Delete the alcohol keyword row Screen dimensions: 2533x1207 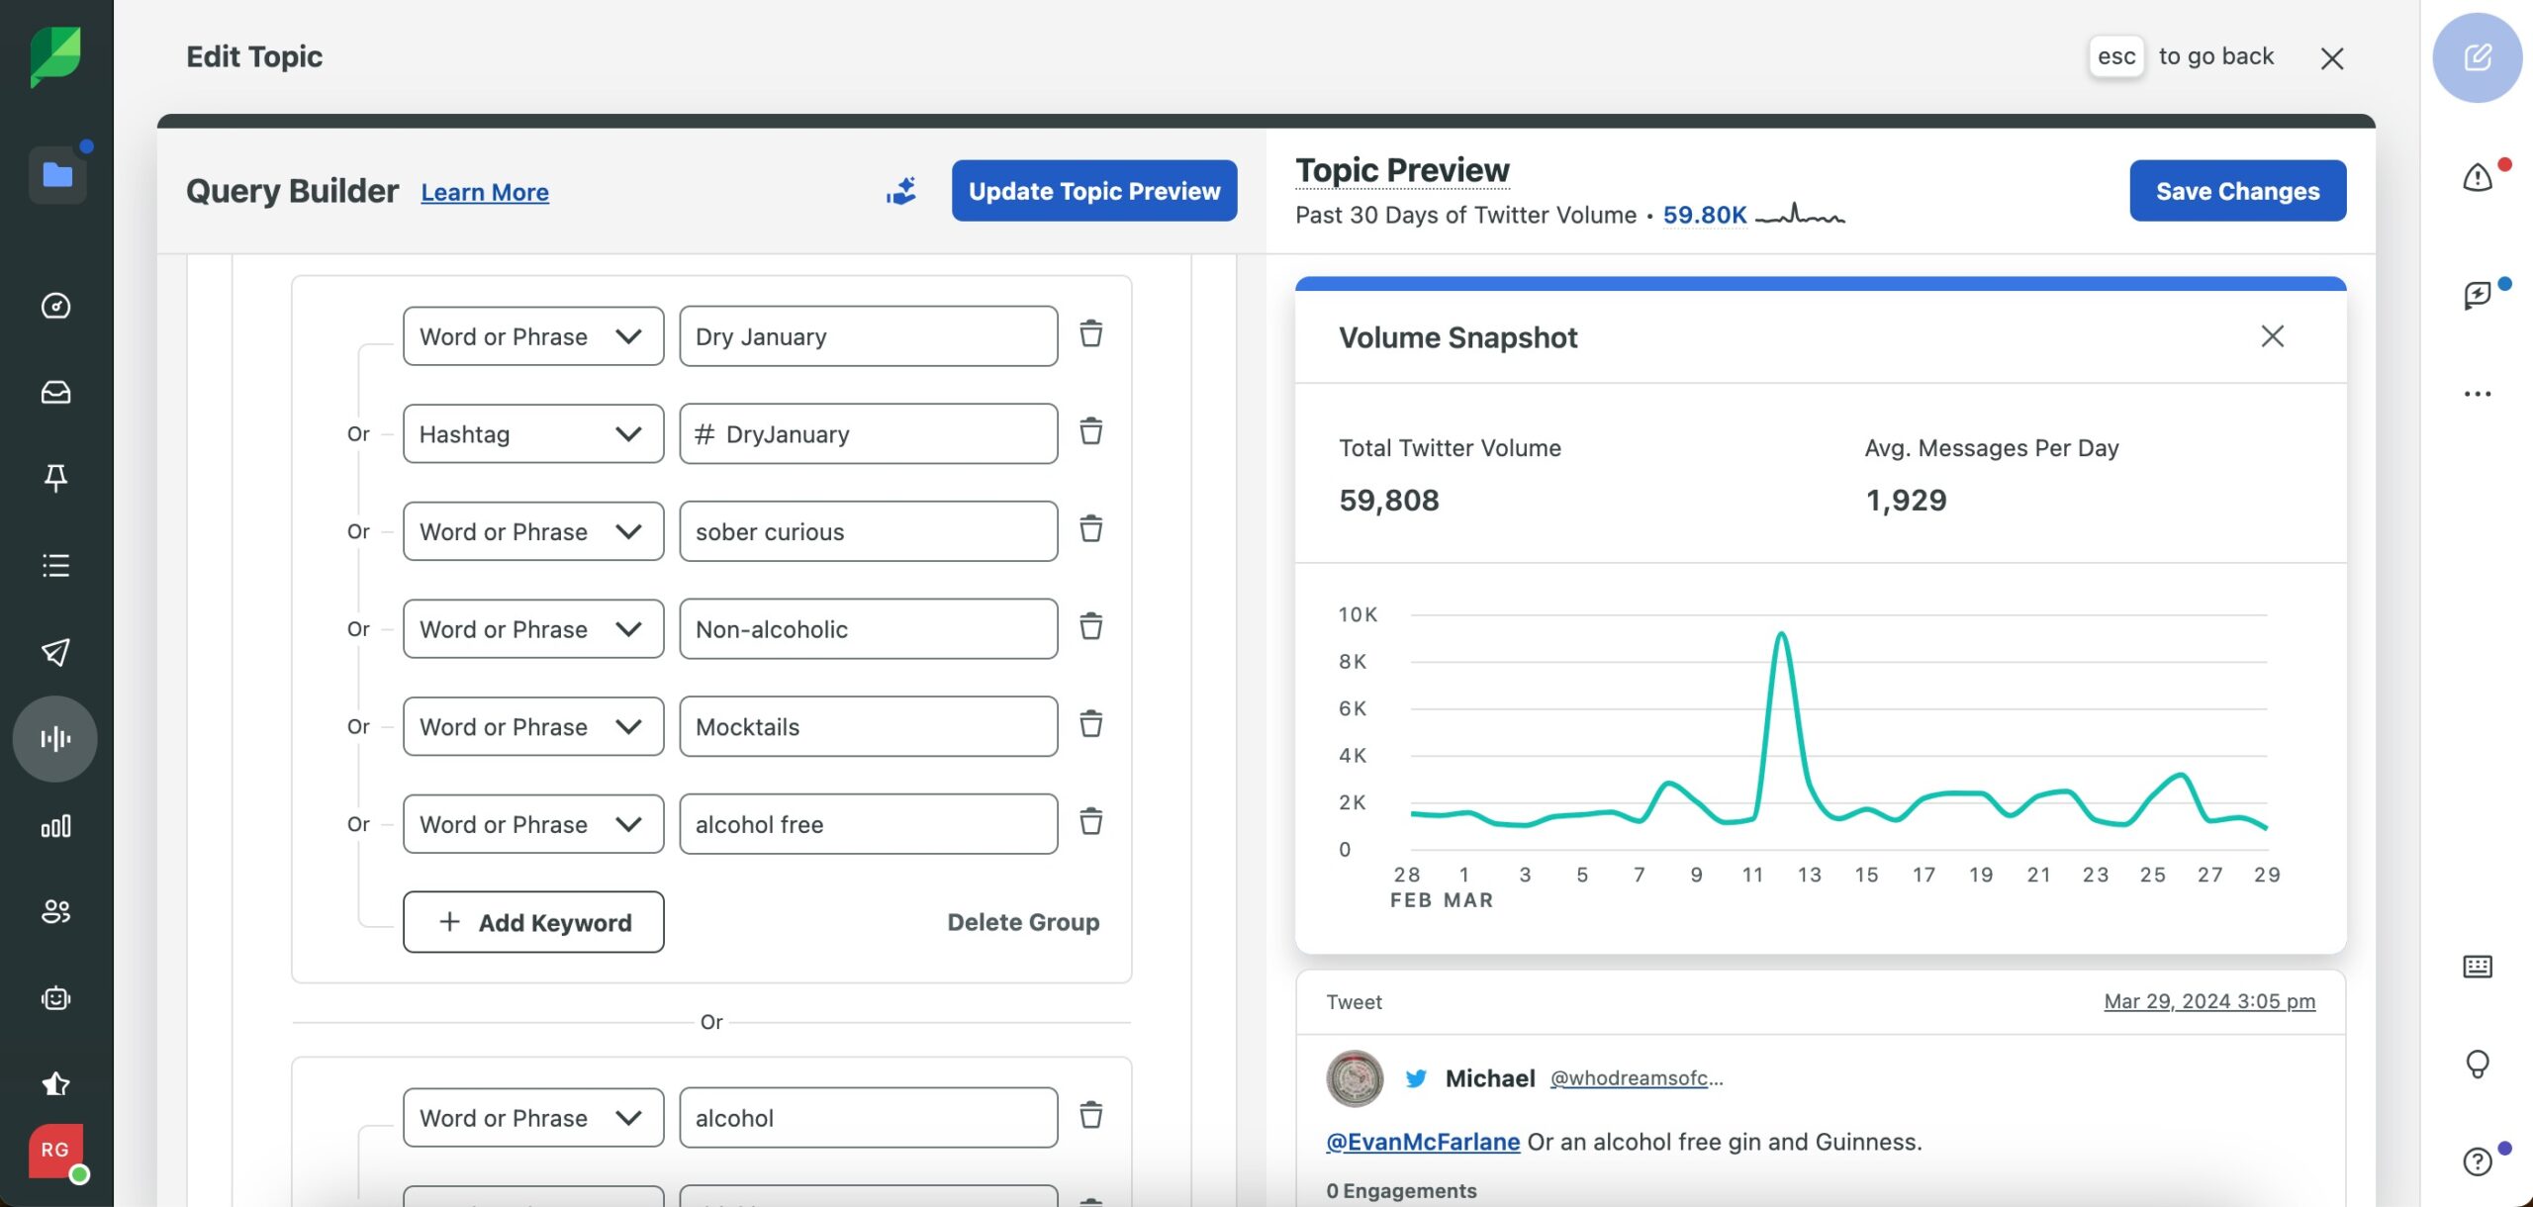coord(1090,1116)
